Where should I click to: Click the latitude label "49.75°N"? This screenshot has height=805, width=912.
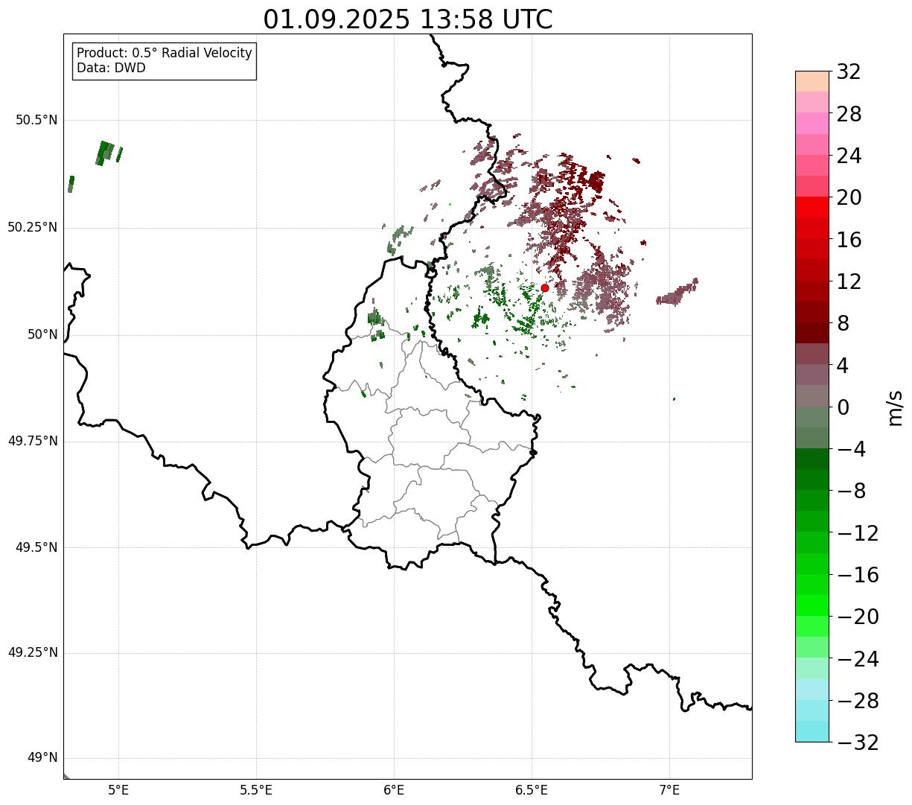tap(33, 441)
